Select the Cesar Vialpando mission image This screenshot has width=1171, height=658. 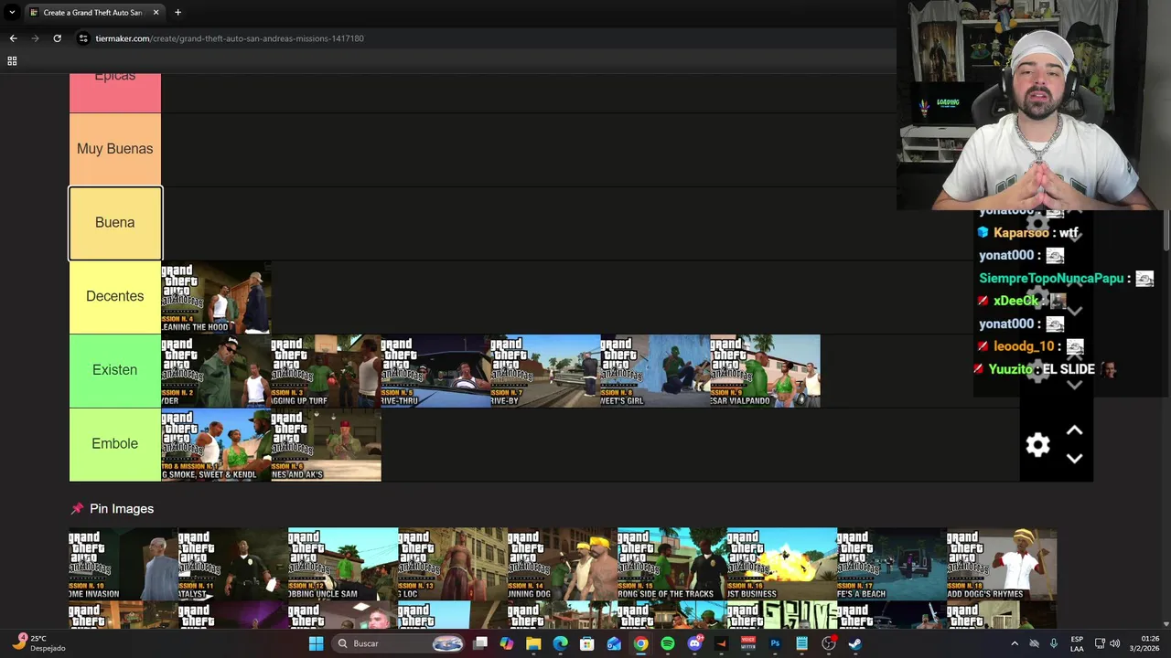[765, 371]
